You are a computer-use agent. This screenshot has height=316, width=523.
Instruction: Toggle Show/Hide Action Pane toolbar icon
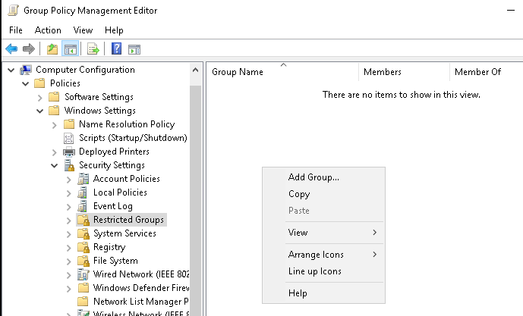134,49
